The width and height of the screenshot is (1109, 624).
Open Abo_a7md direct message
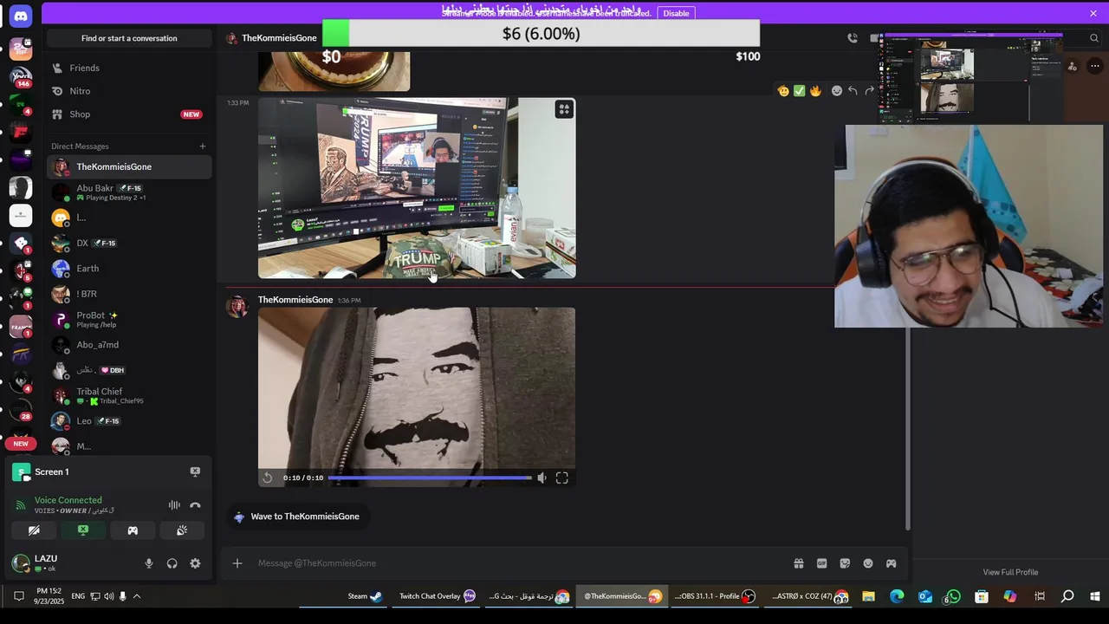point(129,345)
